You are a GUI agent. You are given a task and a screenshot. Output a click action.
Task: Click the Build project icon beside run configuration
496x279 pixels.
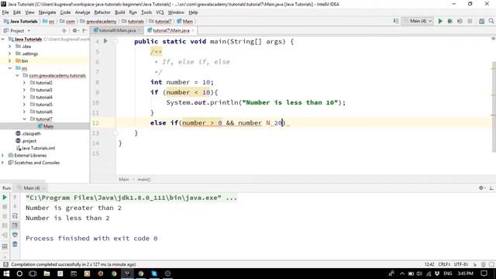point(396,21)
